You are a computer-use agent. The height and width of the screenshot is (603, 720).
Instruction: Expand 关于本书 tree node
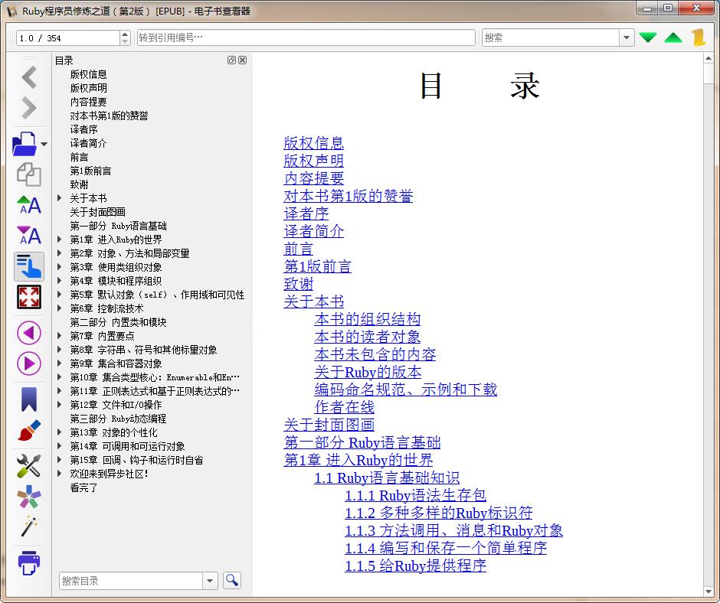(59, 198)
